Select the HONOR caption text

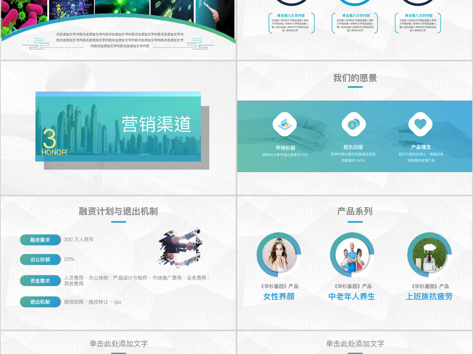[54, 152]
